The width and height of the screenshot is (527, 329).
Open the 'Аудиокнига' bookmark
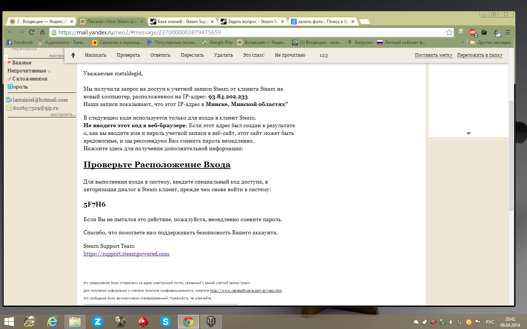tap(62, 42)
